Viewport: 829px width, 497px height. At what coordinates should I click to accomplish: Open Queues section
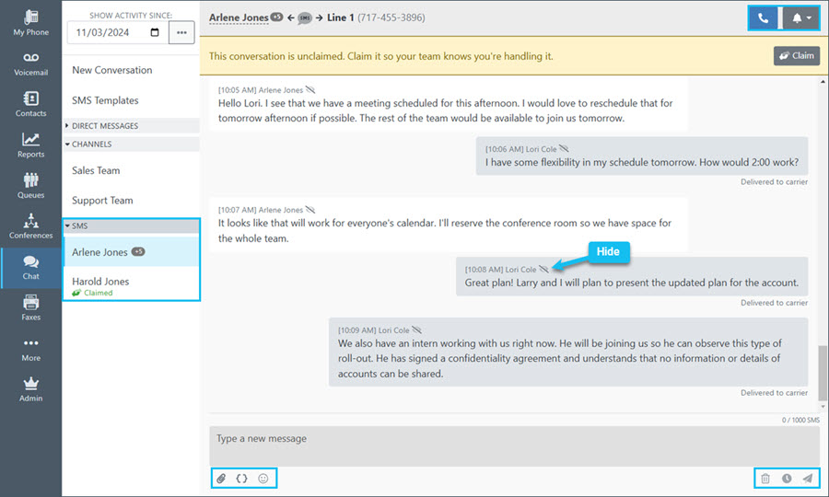(x=30, y=186)
